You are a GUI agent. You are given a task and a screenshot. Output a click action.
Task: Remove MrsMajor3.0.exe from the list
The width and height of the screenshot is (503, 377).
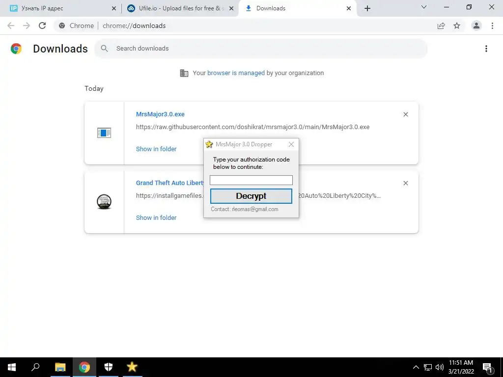(x=405, y=114)
